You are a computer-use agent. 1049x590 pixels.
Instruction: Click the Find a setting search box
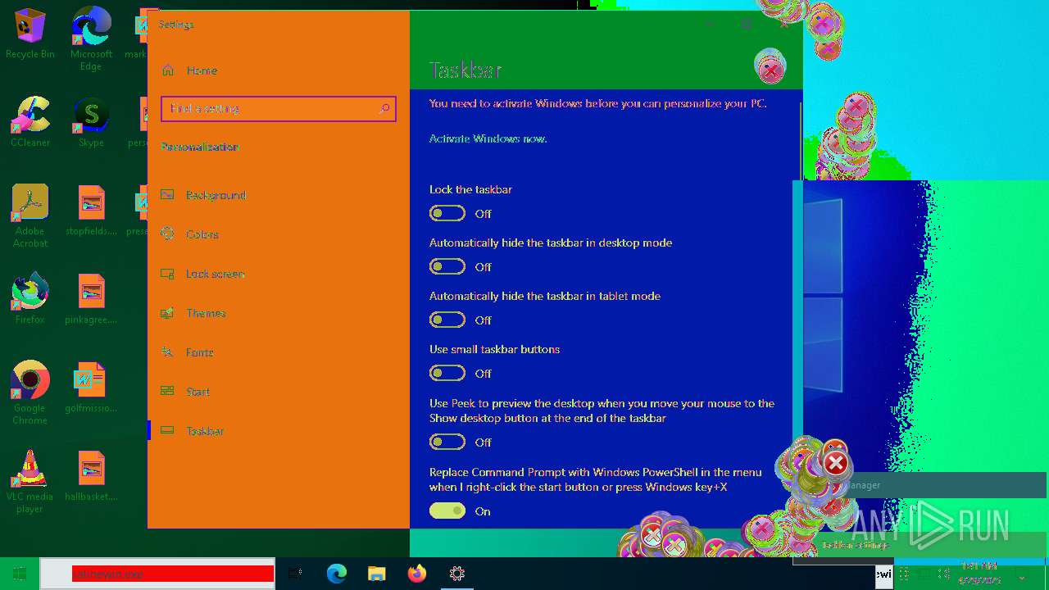click(279, 109)
